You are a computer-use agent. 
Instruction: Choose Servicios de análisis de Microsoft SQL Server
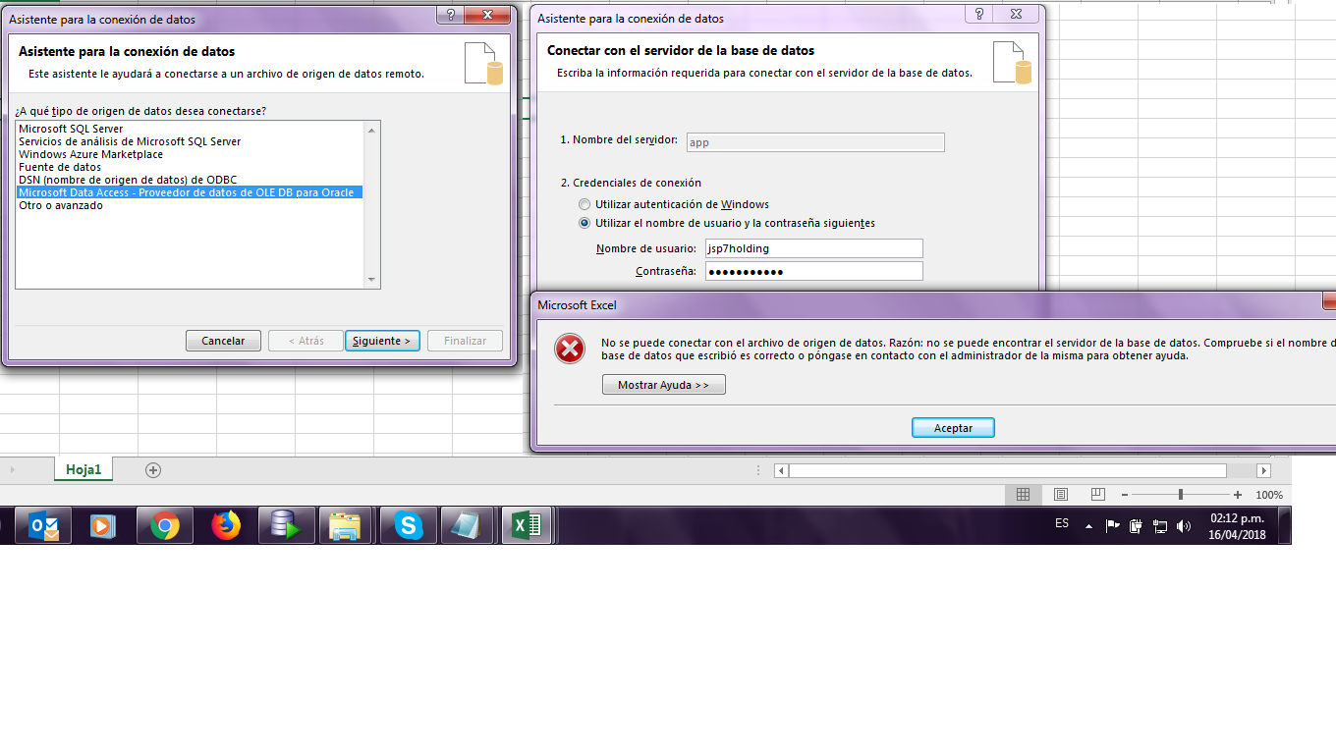(191, 141)
